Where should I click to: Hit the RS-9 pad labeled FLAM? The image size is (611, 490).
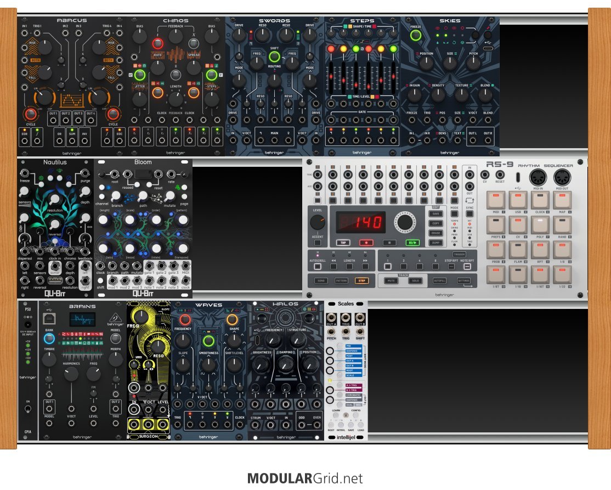click(x=518, y=250)
